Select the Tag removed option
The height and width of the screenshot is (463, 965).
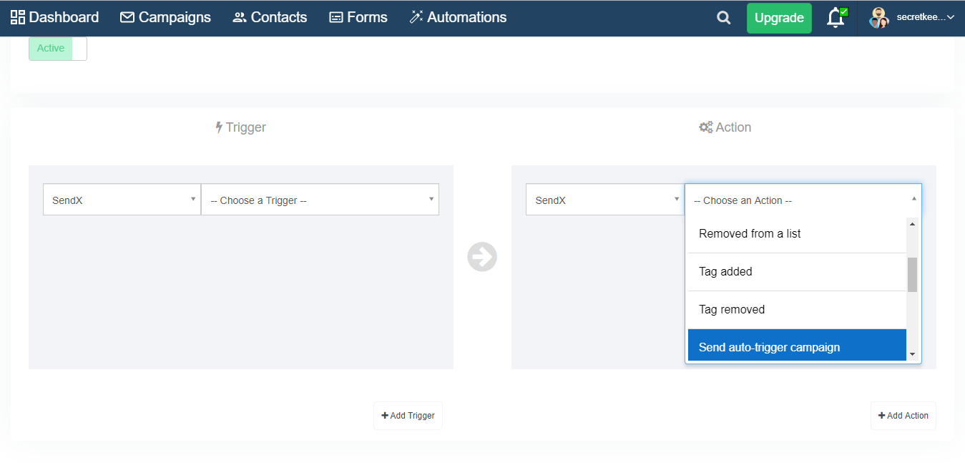[796, 310]
